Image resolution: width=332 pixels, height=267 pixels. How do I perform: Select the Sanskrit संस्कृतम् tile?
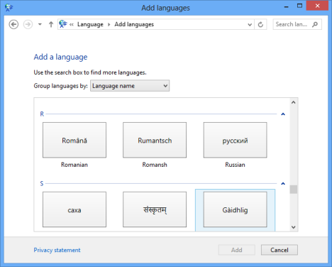coord(155,209)
